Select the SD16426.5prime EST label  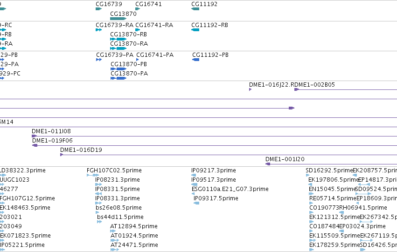378,245
